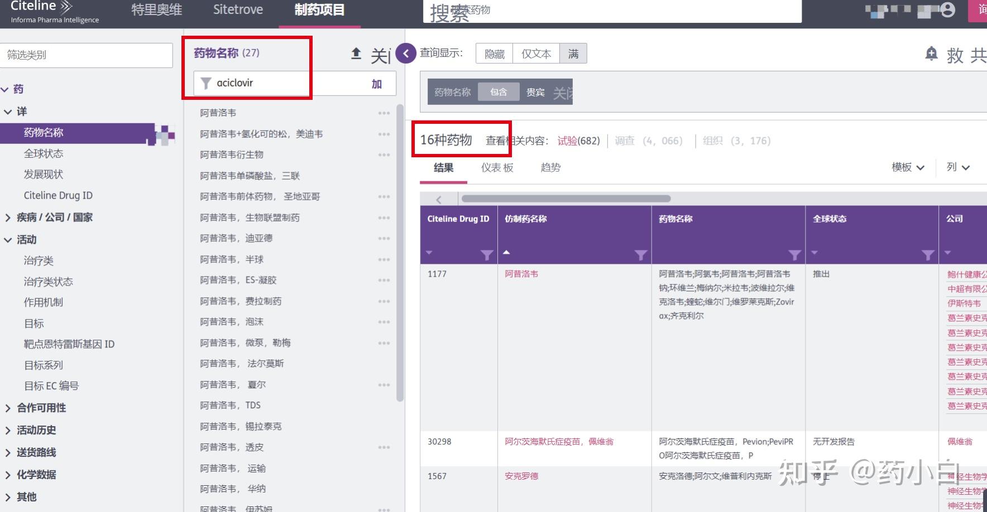Open the filter funnel on 药物名称 column header
This screenshot has height=512, width=987.
[794, 255]
